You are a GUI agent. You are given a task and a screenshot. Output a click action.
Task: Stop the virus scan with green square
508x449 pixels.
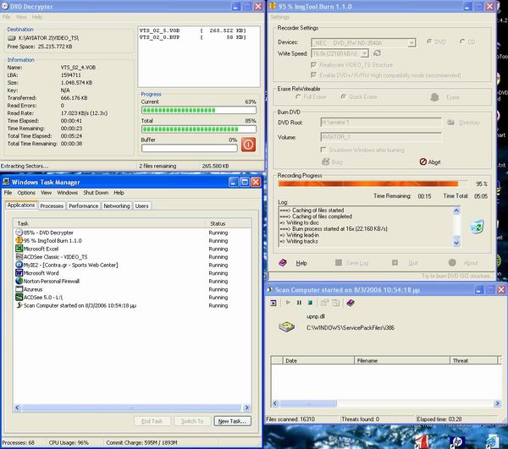click(310, 303)
